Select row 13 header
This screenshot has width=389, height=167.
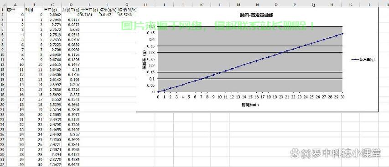click(x=3, y=70)
